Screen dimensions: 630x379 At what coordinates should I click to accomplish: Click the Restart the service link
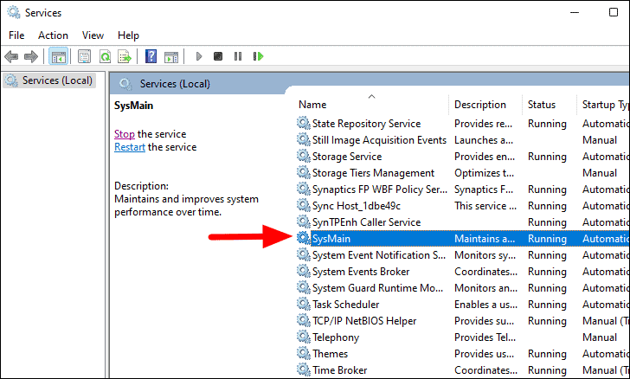130,147
